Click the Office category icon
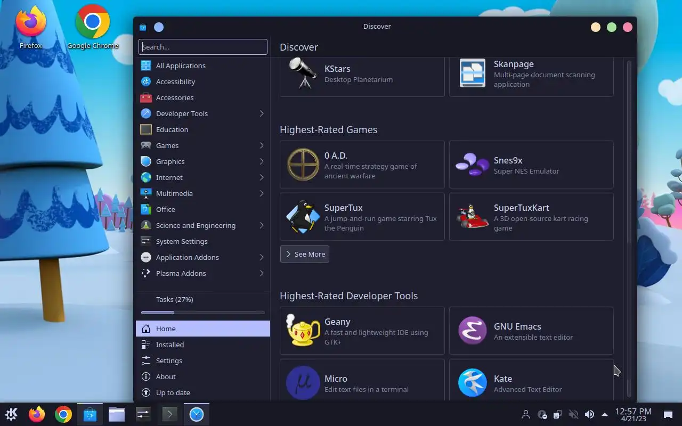This screenshot has height=426, width=682. [x=146, y=209]
